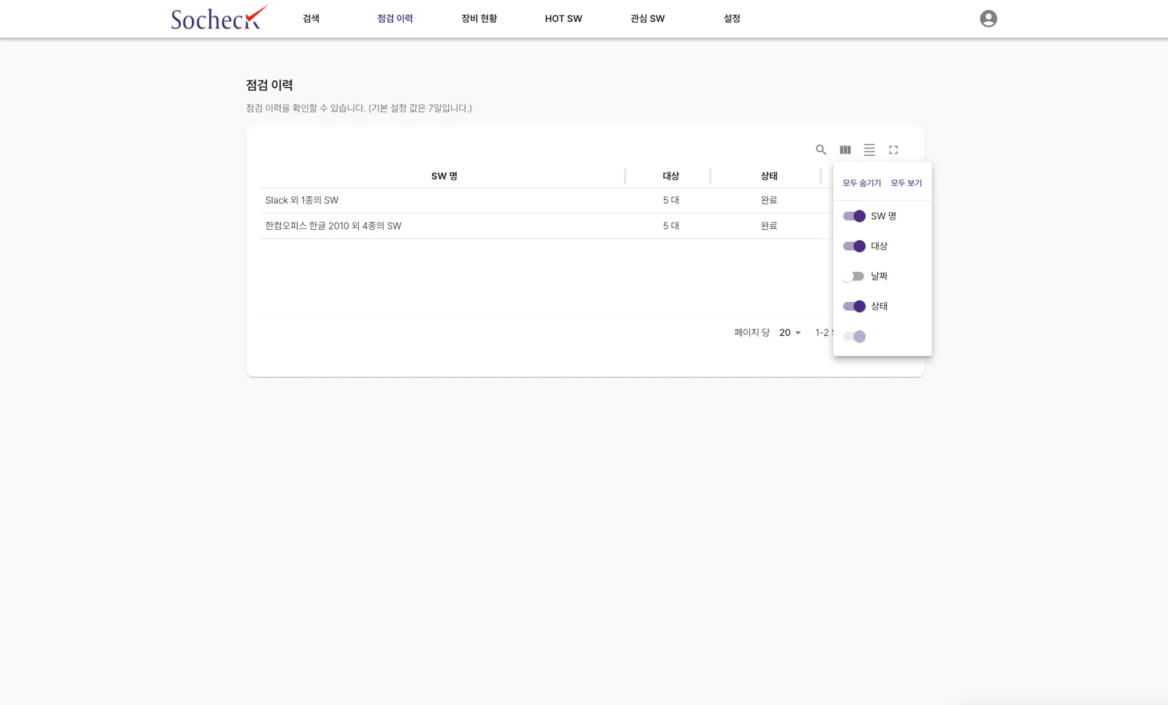The width and height of the screenshot is (1168, 705).
Task: Open the user account avatar icon
Action: 988,19
